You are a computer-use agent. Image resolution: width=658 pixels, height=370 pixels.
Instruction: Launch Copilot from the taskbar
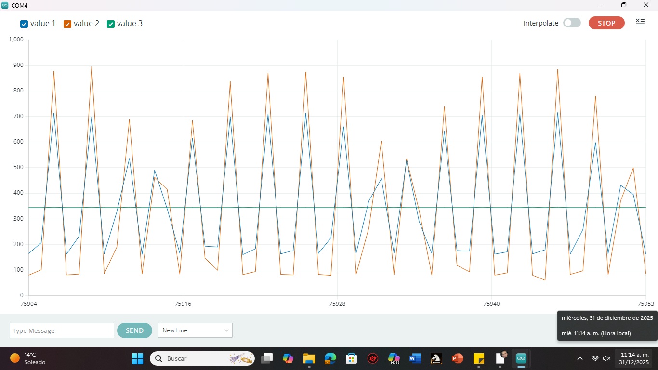click(288, 358)
